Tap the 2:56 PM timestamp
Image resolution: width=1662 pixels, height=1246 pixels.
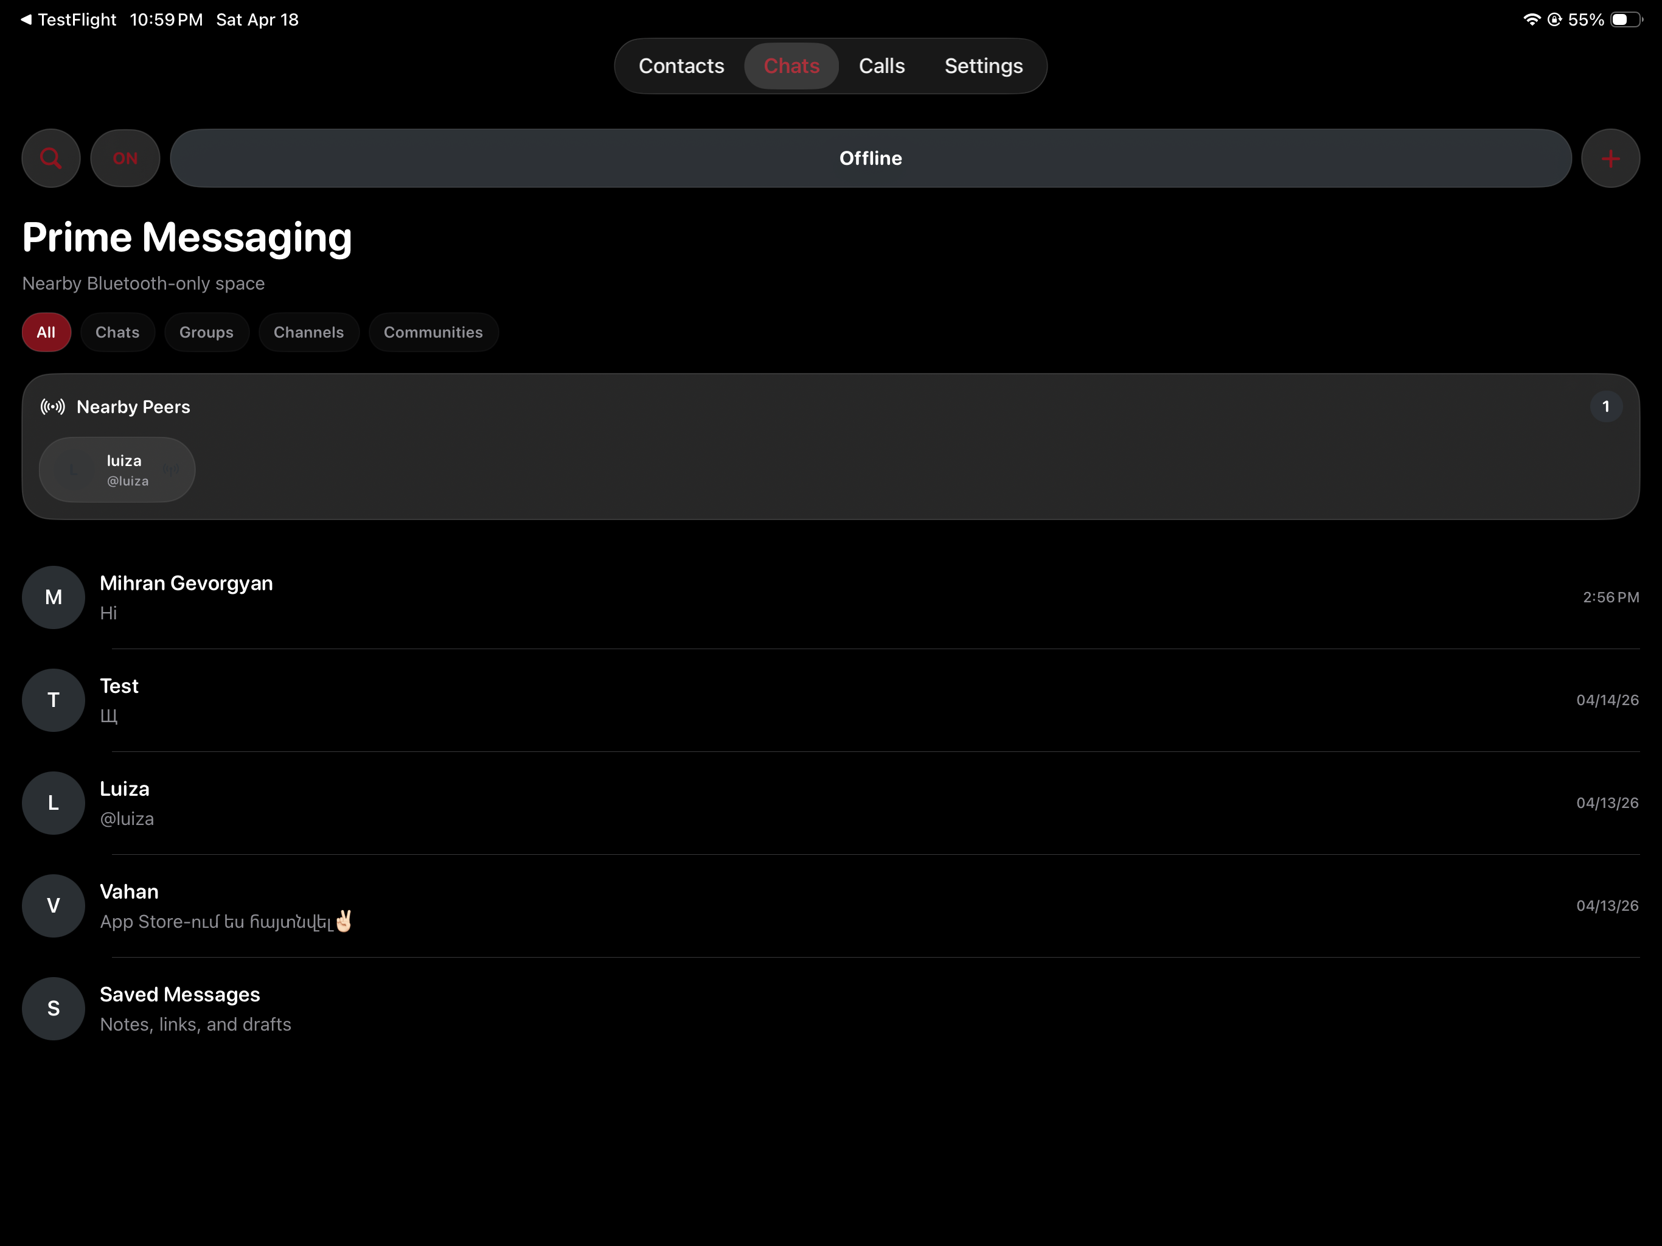point(1611,597)
